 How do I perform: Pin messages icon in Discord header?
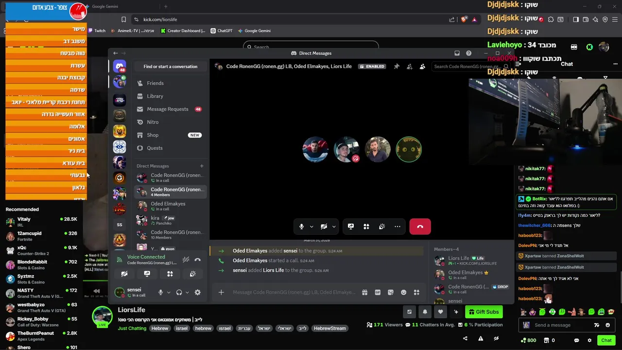pyautogui.click(x=397, y=66)
